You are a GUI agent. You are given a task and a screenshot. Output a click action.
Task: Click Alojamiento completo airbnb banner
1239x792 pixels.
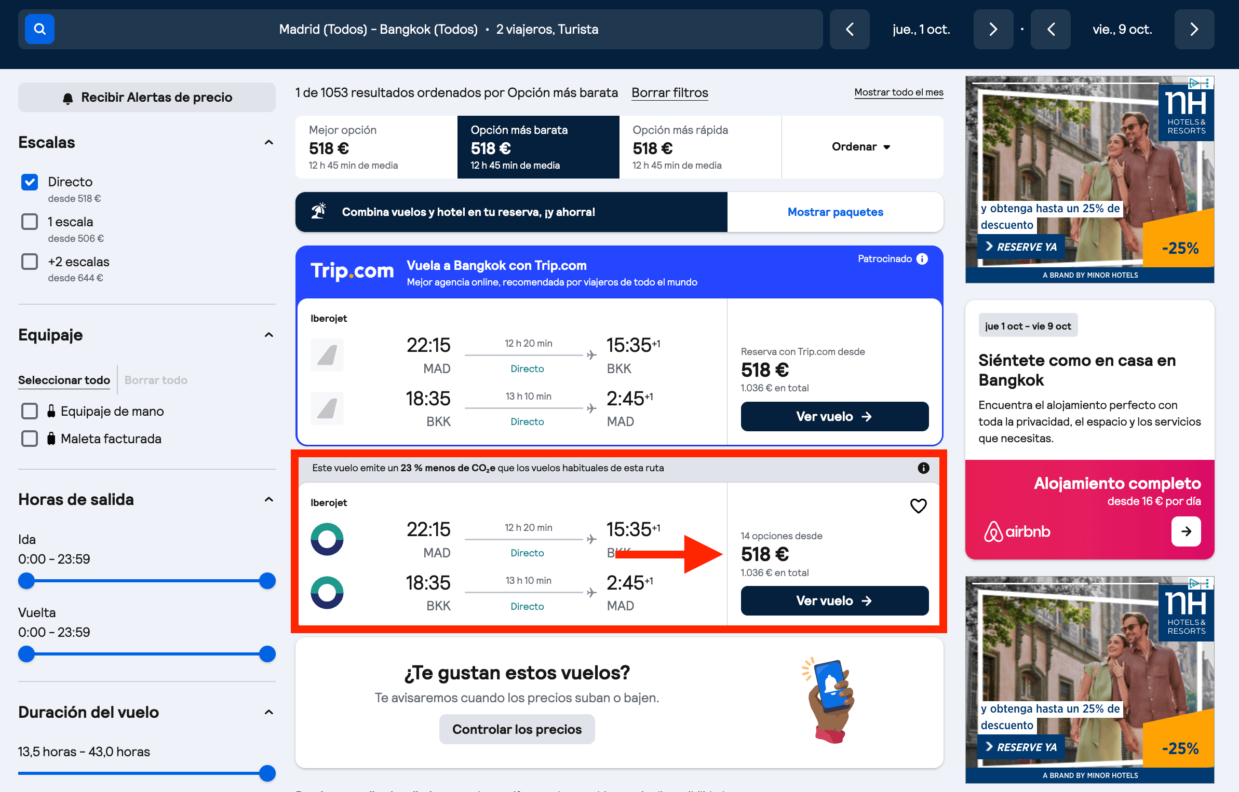coord(1089,509)
